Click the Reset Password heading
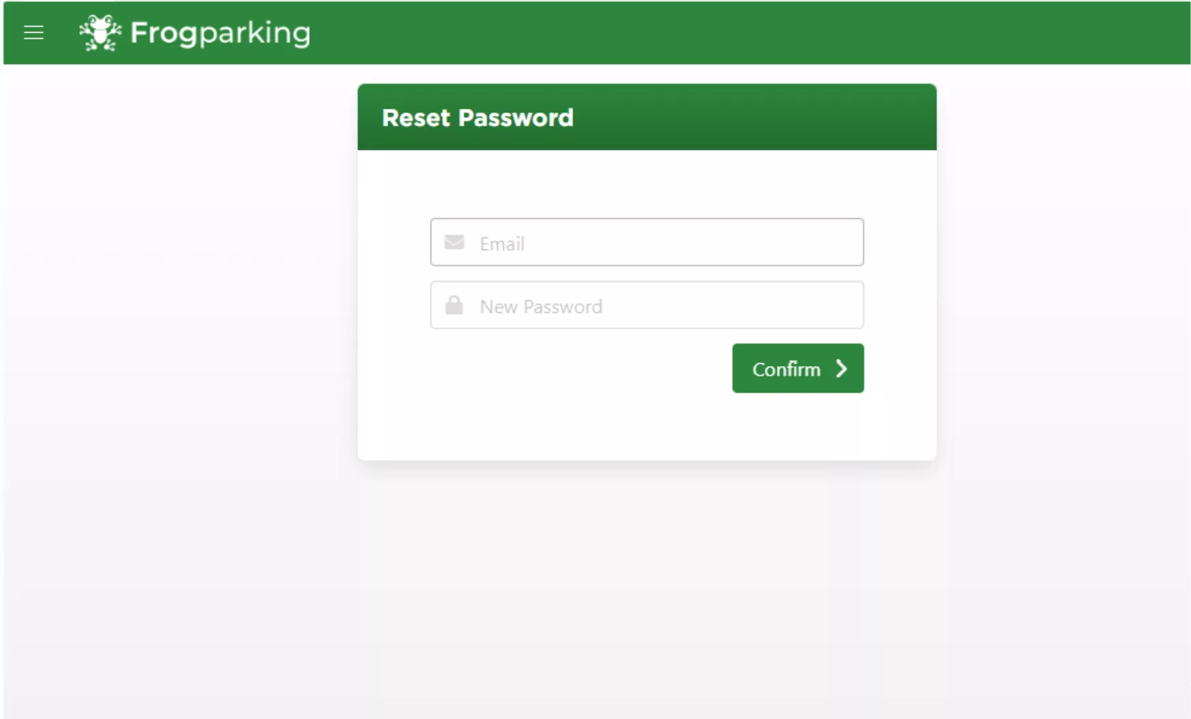The width and height of the screenshot is (1191, 719). (x=477, y=118)
